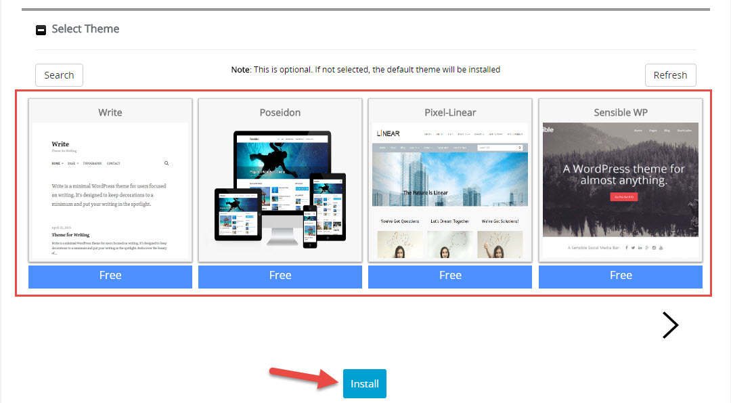Click the Free button under Sensible WP
Screen dimensions: 731x403
(x=621, y=276)
